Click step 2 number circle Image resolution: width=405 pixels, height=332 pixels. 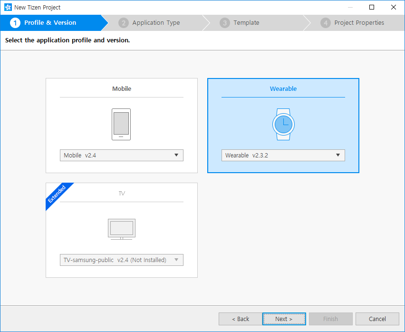point(124,23)
